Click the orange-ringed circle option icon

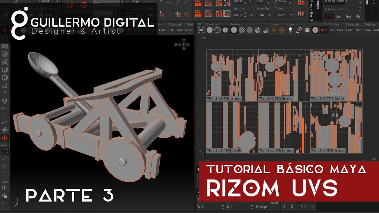pyautogui.click(x=315, y=30)
